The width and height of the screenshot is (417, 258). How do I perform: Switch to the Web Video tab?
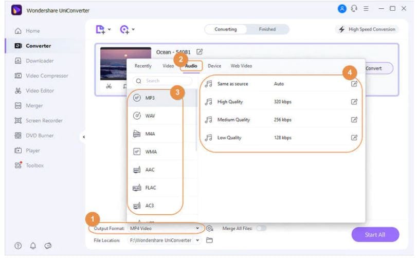241,66
